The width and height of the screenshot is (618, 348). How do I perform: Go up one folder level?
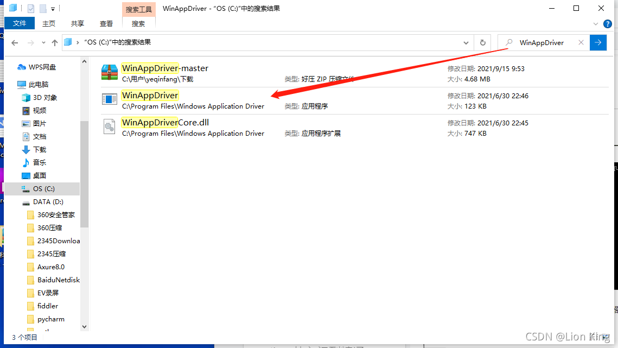pyautogui.click(x=55, y=42)
